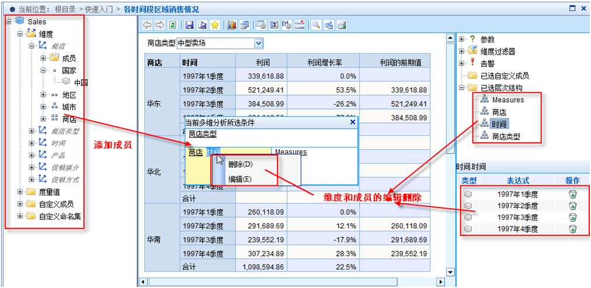Expand the 自定义命名集 folder node

20,216
